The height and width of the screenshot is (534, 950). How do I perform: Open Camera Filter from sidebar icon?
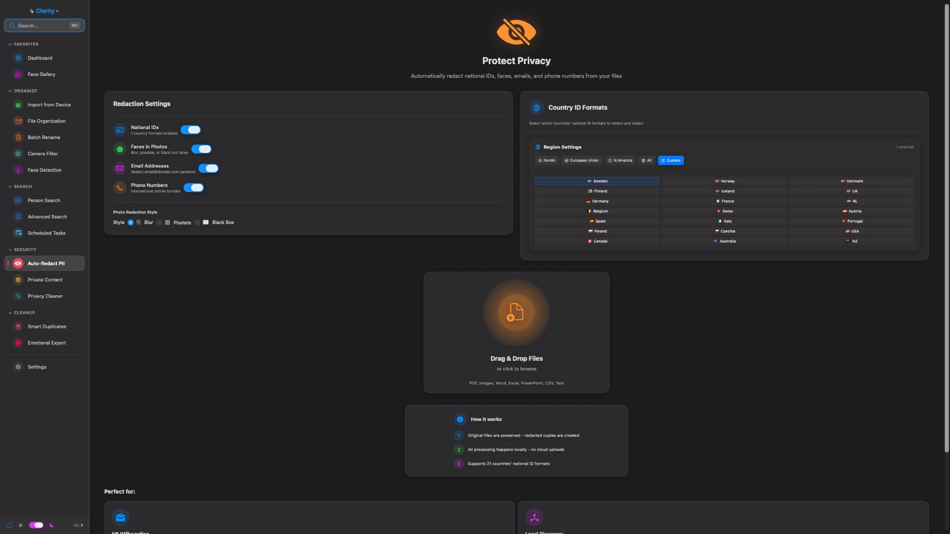(x=18, y=154)
